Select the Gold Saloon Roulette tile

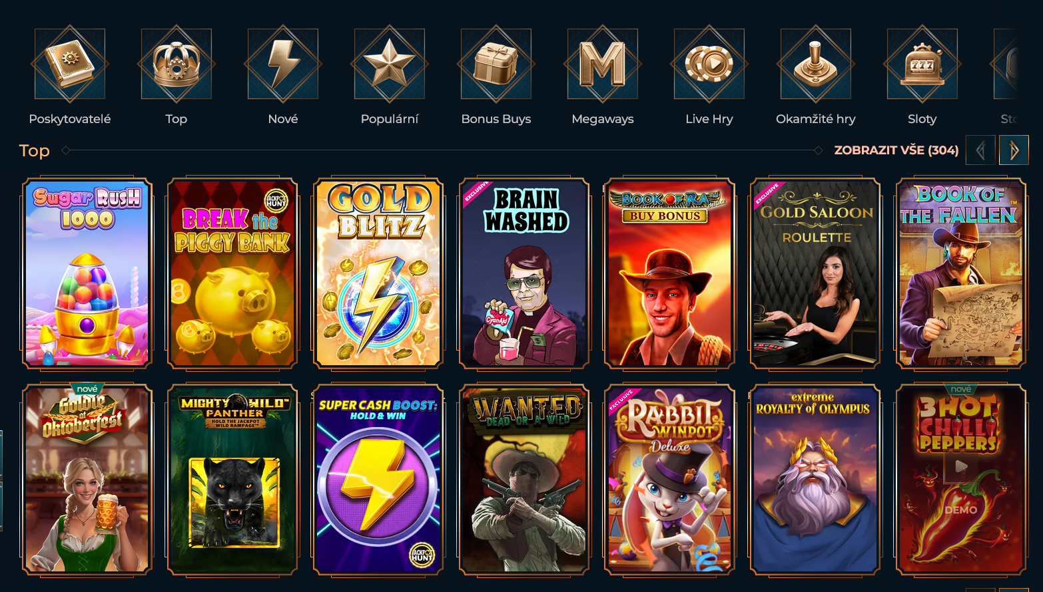(815, 273)
